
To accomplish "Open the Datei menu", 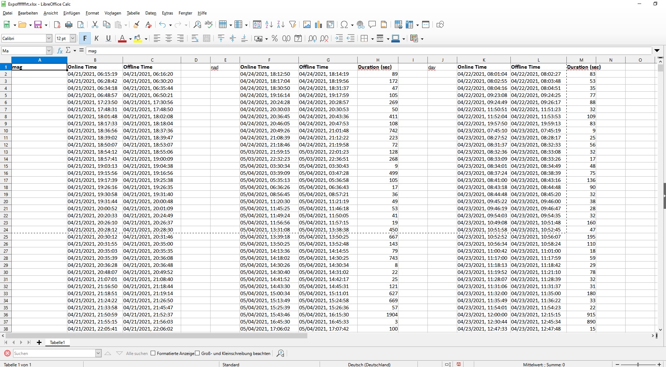I will [x=7, y=13].
